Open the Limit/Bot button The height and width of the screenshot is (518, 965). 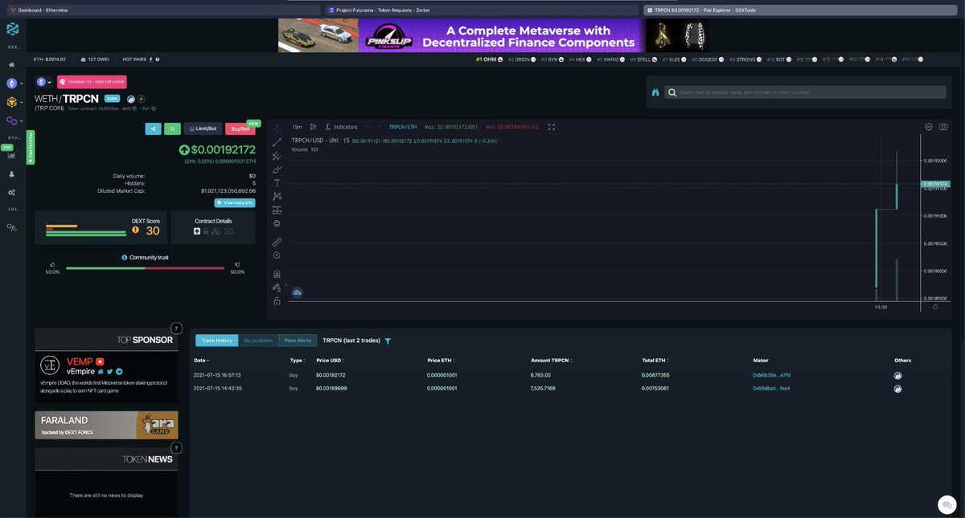click(x=203, y=128)
